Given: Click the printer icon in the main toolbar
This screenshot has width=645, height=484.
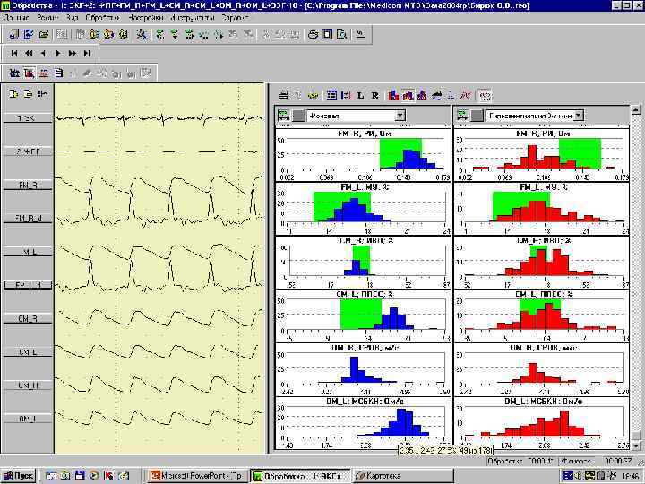Looking at the screenshot, I should tap(313, 34).
